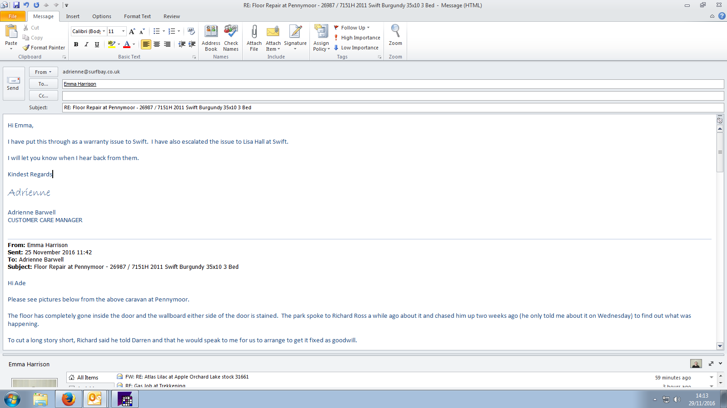Viewport: 727px width, 408px height.
Task: Center the paragraph text
Action: [157, 44]
